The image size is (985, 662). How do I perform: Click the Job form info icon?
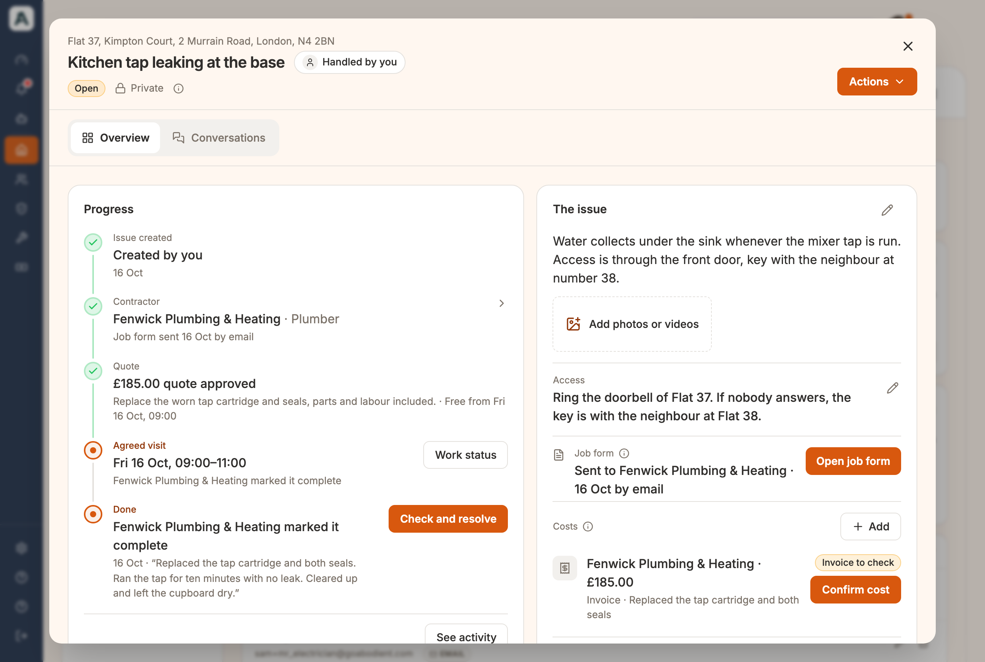pyautogui.click(x=624, y=453)
